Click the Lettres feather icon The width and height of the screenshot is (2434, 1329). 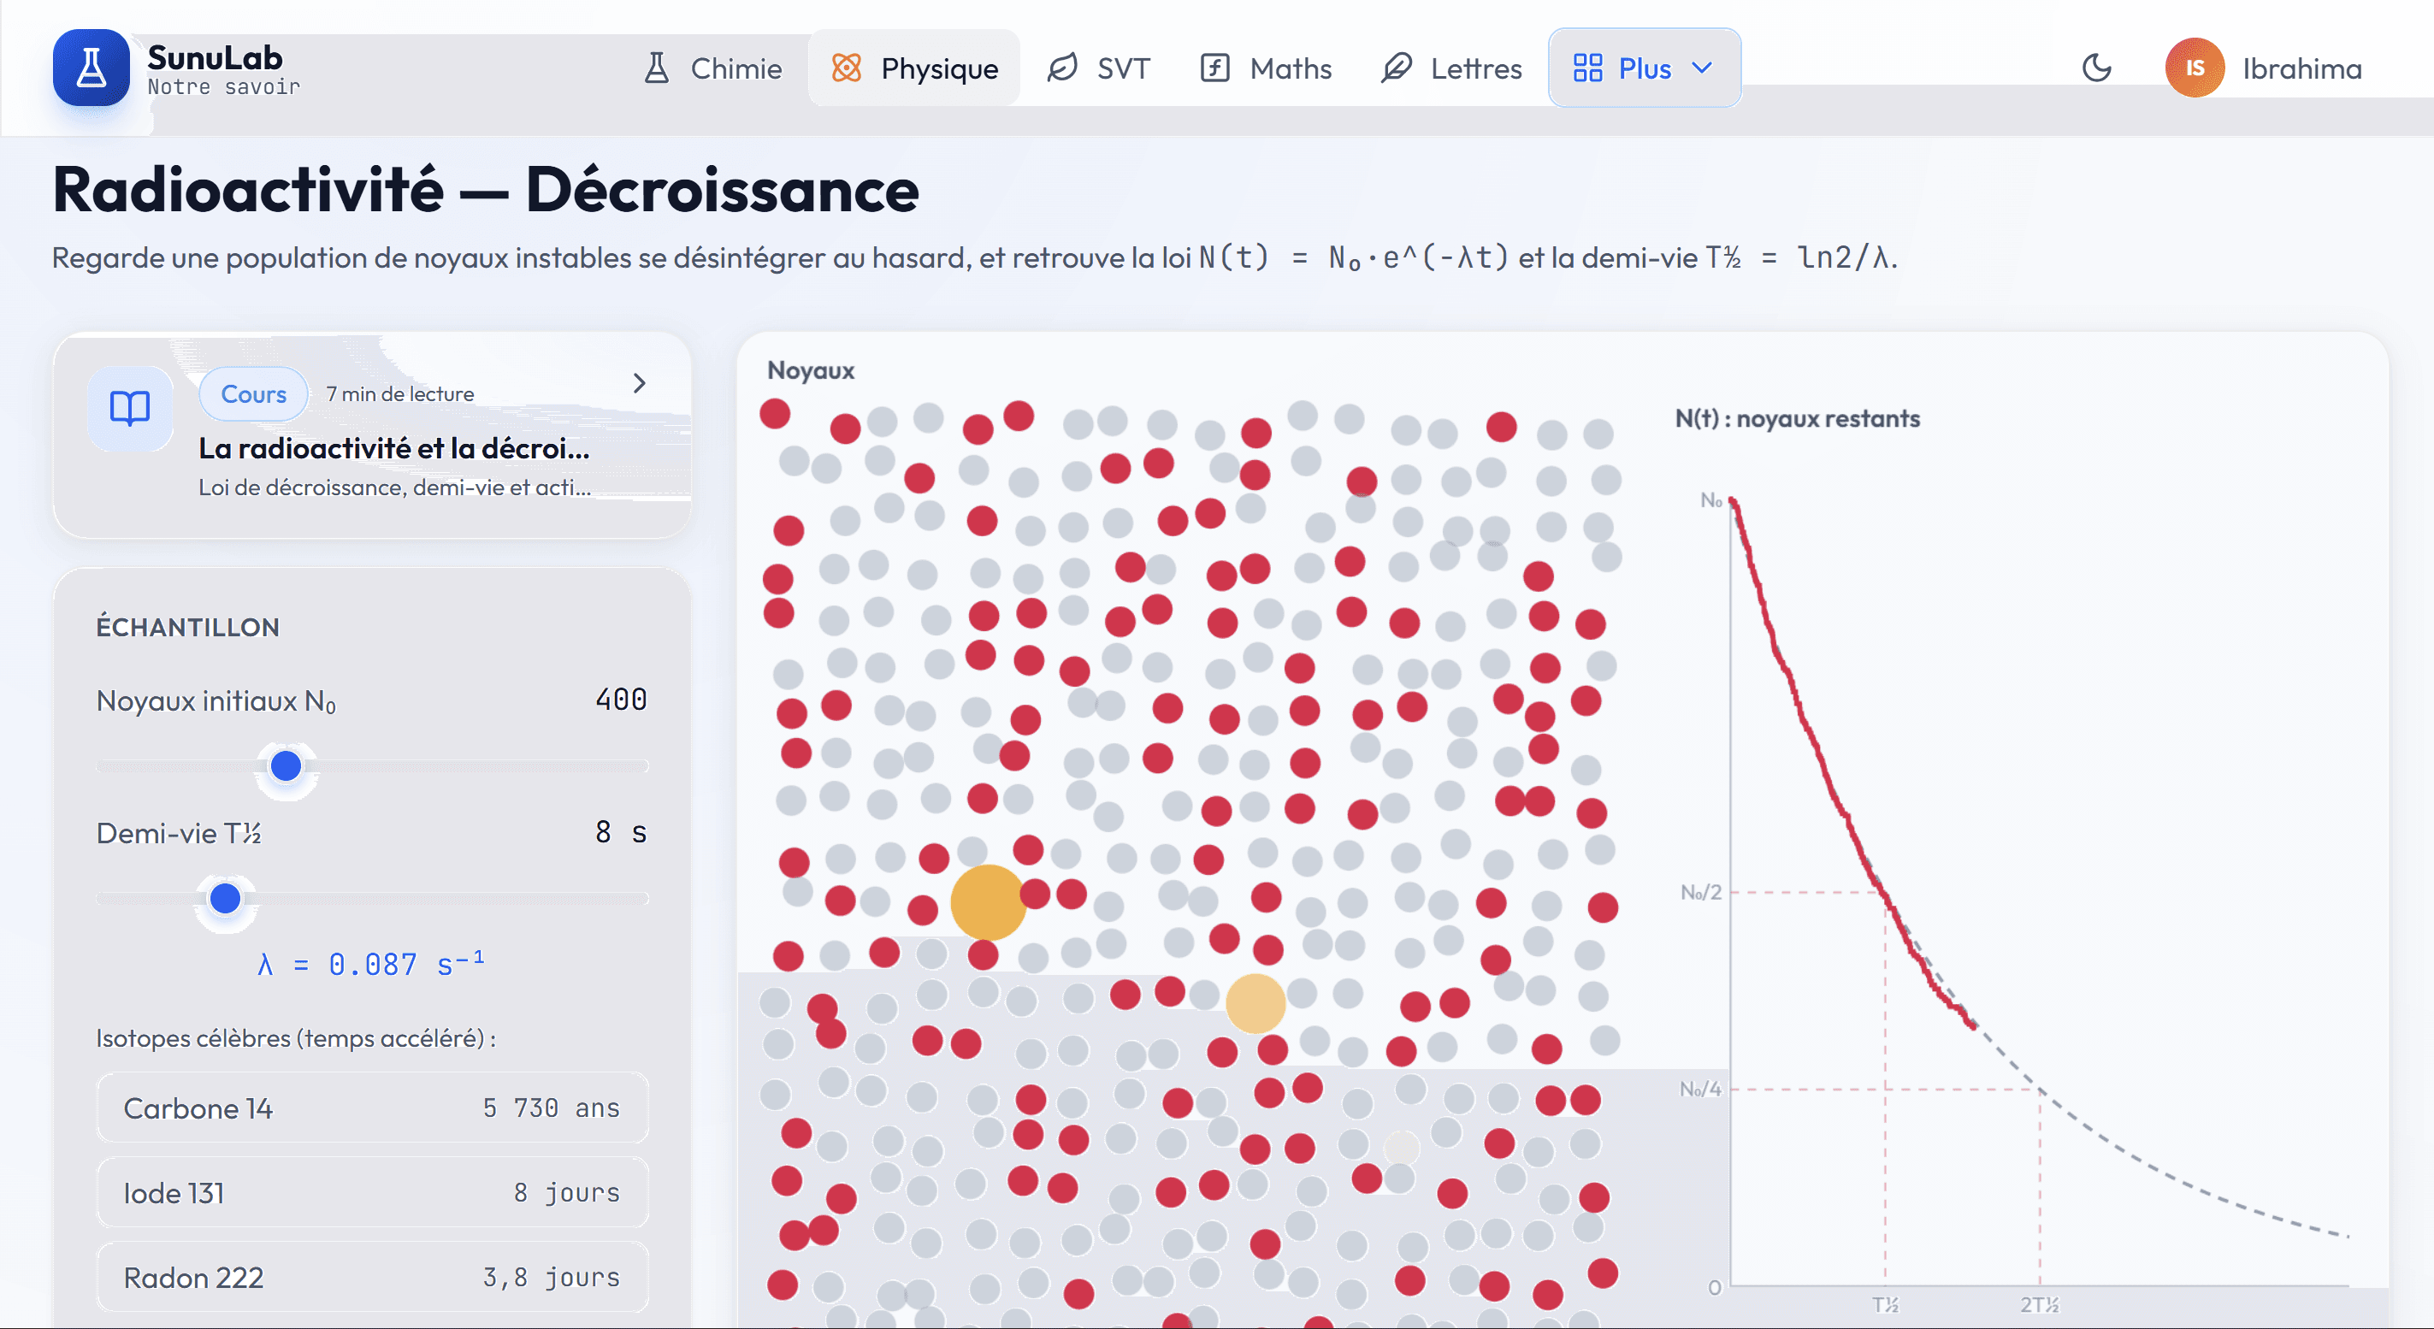1397,68
